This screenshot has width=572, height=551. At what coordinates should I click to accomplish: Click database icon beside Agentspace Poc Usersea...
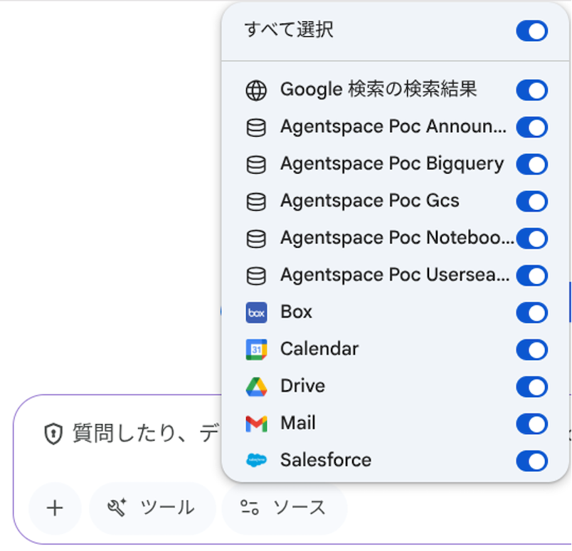point(256,275)
